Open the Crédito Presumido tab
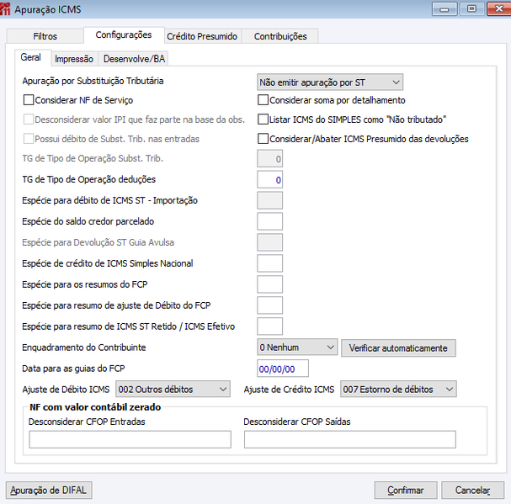The image size is (511, 504). point(202,36)
